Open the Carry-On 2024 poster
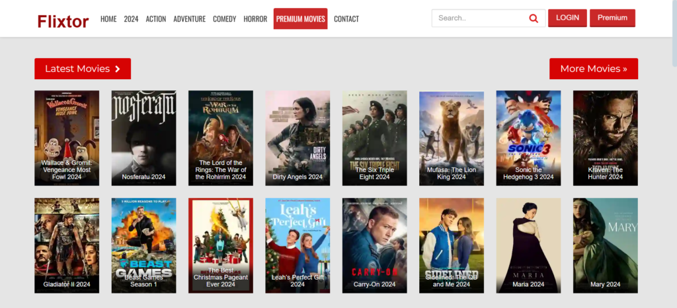677x308 pixels. coord(375,245)
